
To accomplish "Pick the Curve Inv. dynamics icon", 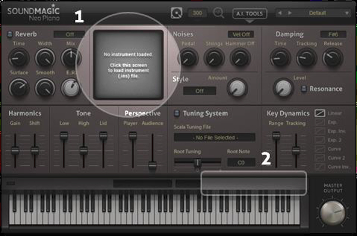I will click(x=320, y=166).
